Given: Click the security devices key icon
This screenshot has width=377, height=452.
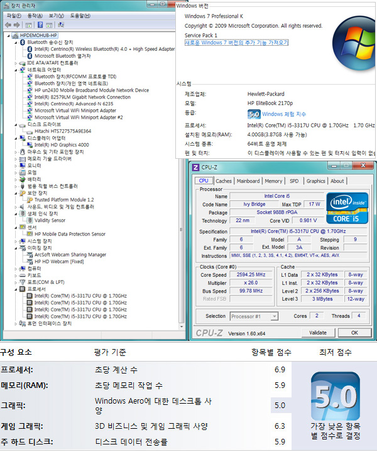Looking at the screenshot, I should click(x=23, y=193).
